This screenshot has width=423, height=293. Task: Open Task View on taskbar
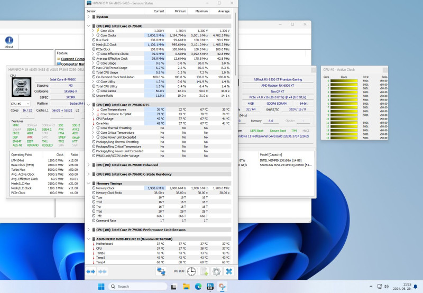point(173,287)
